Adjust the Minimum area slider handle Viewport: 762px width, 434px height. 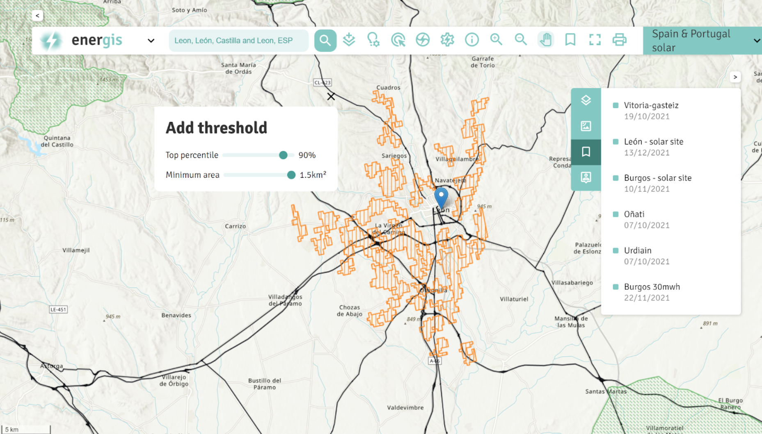point(291,175)
